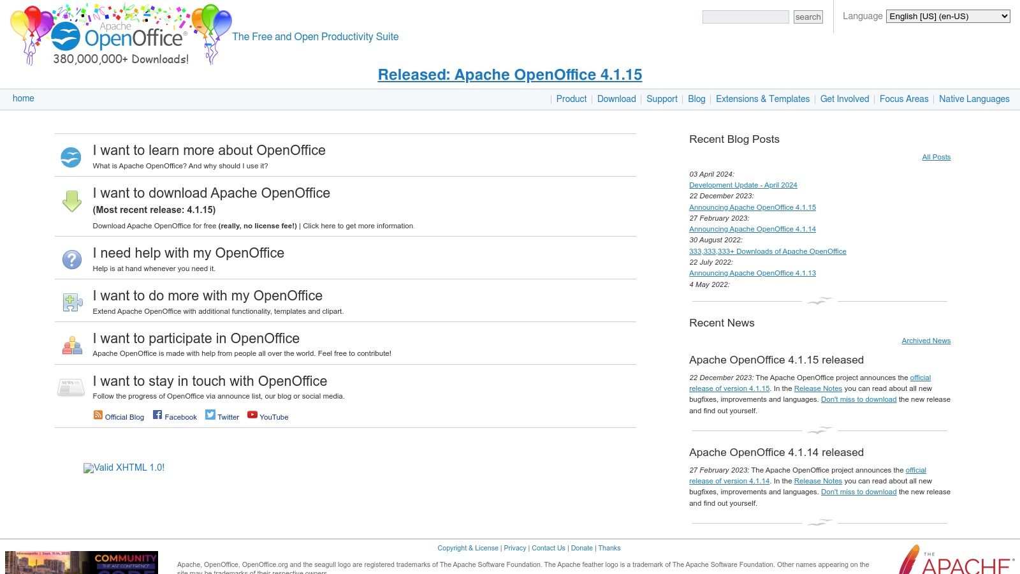Click the search button
Viewport: 1020px width, 574px height.
[x=808, y=17]
